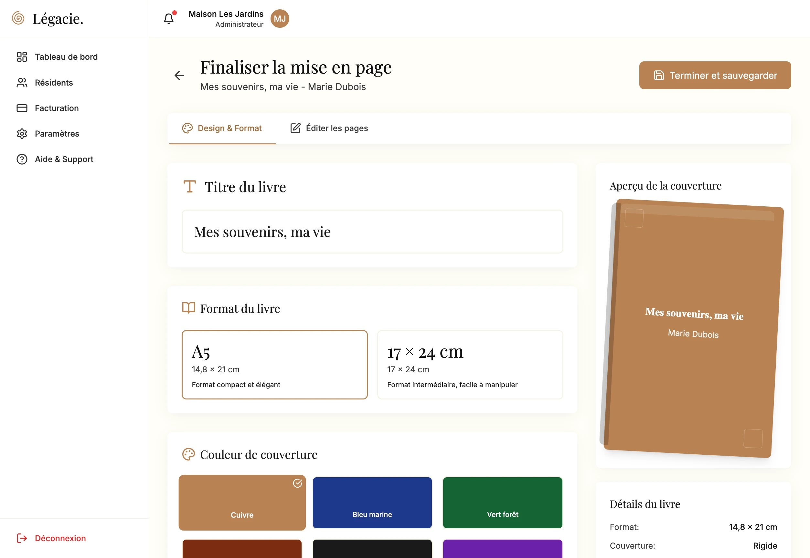Select the 17 × 24 cm format
The width and height of the screenshot is (810, 558).
(x=470, y=365)
